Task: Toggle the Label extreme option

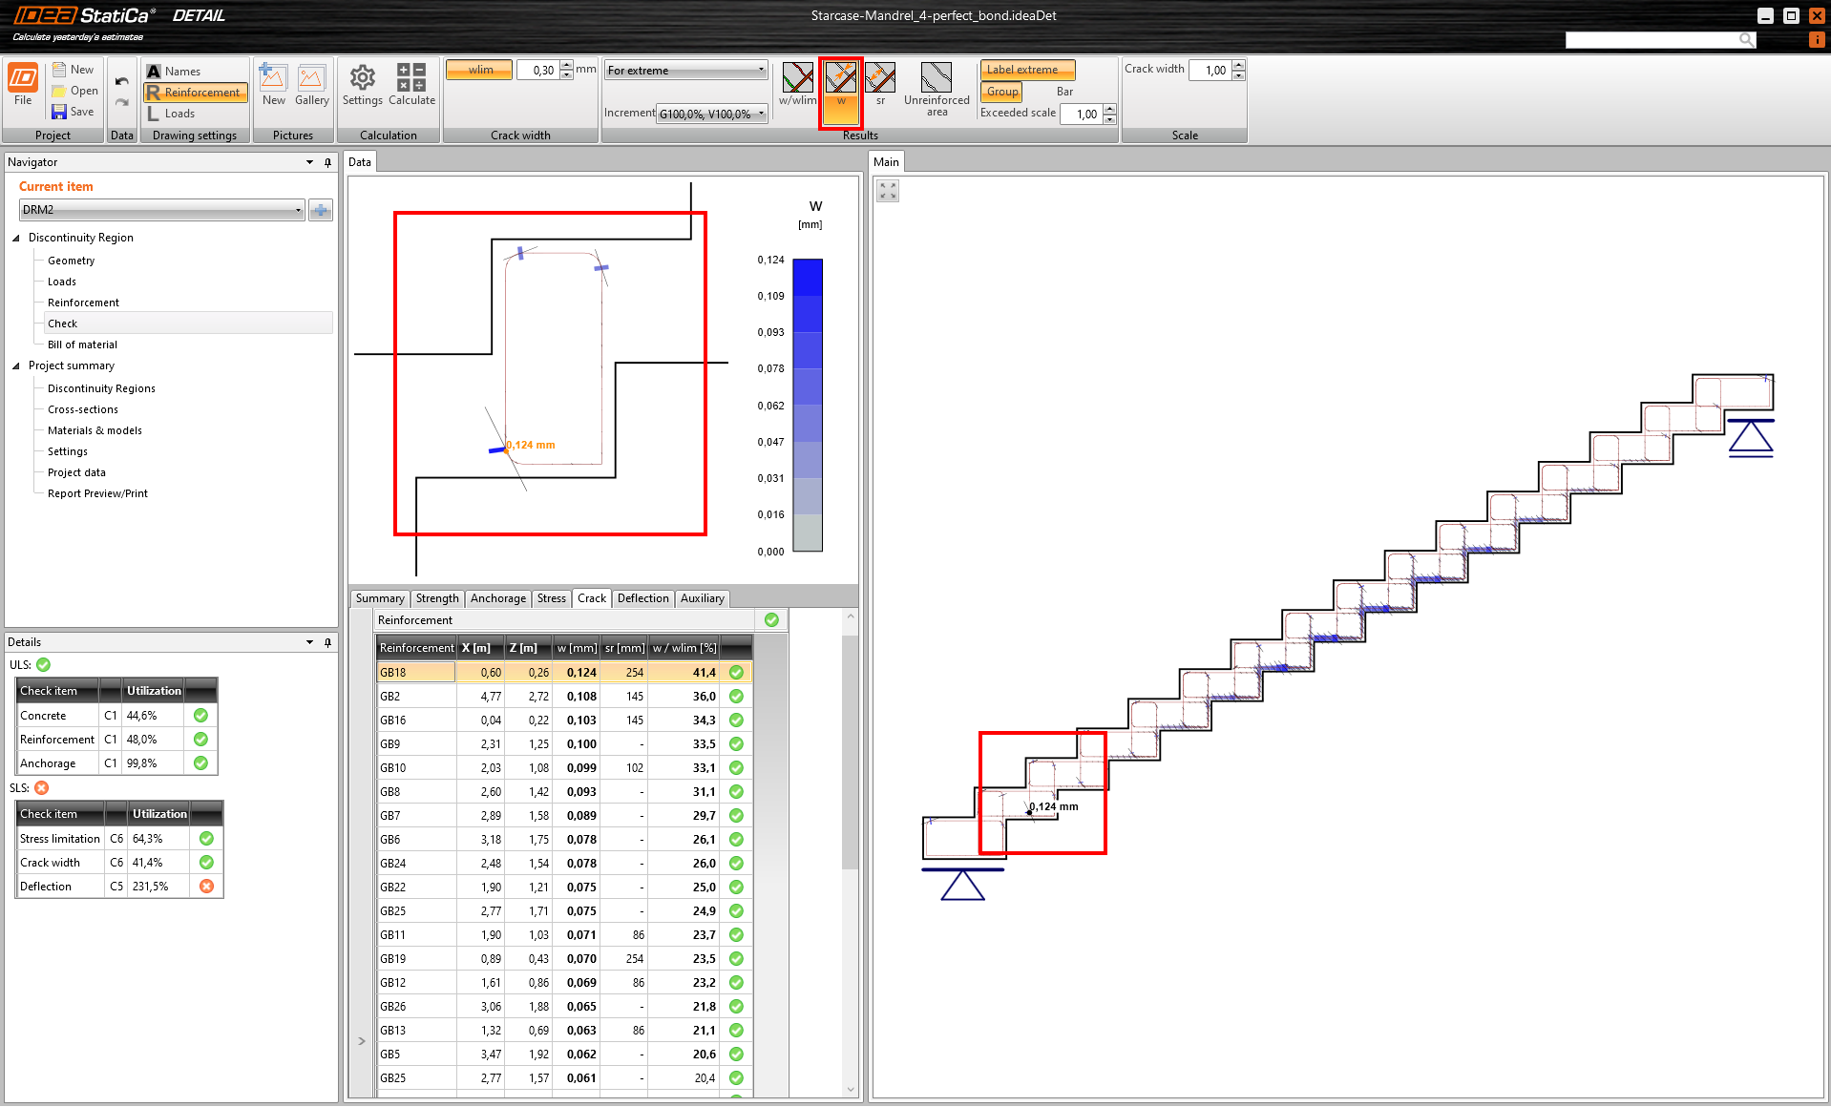Action: [1026, 70]
